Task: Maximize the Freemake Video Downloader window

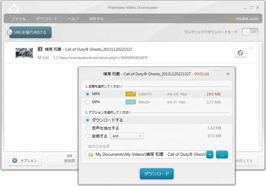Action: (251, 7)
